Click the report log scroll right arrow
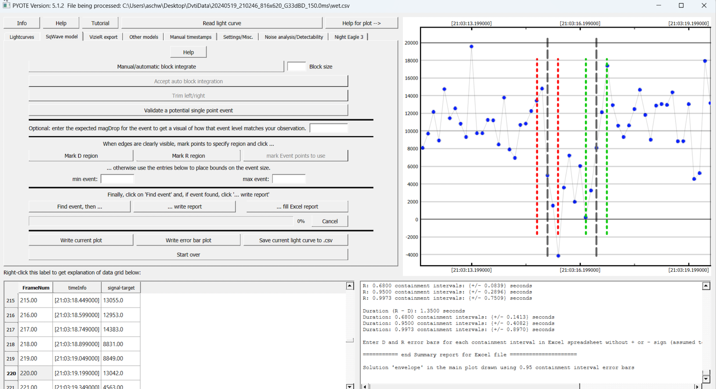This screenshot has height=389, width=716. [x=697, y=386]
